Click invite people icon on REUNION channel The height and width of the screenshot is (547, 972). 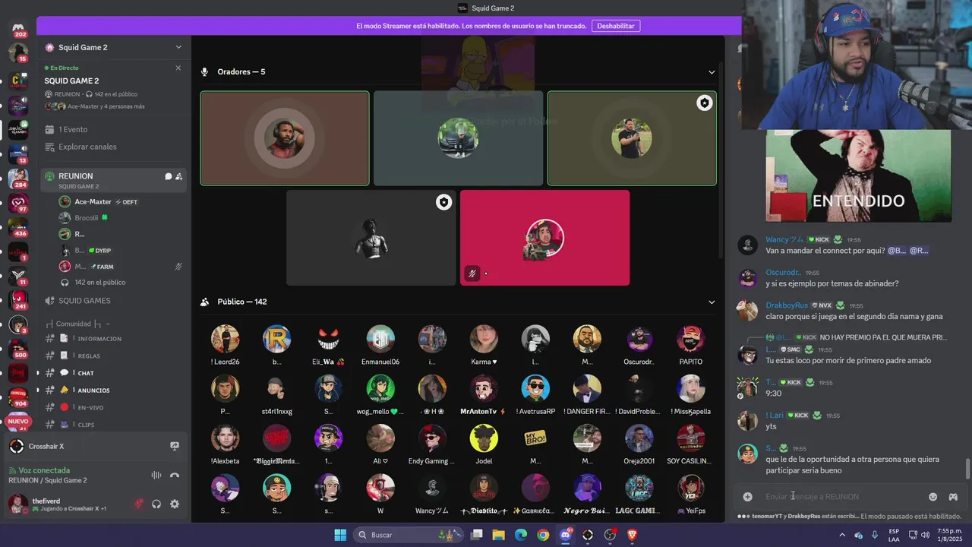point(178,176)
